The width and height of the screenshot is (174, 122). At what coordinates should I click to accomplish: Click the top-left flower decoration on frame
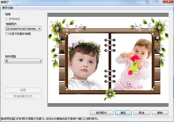click(57, 28)
